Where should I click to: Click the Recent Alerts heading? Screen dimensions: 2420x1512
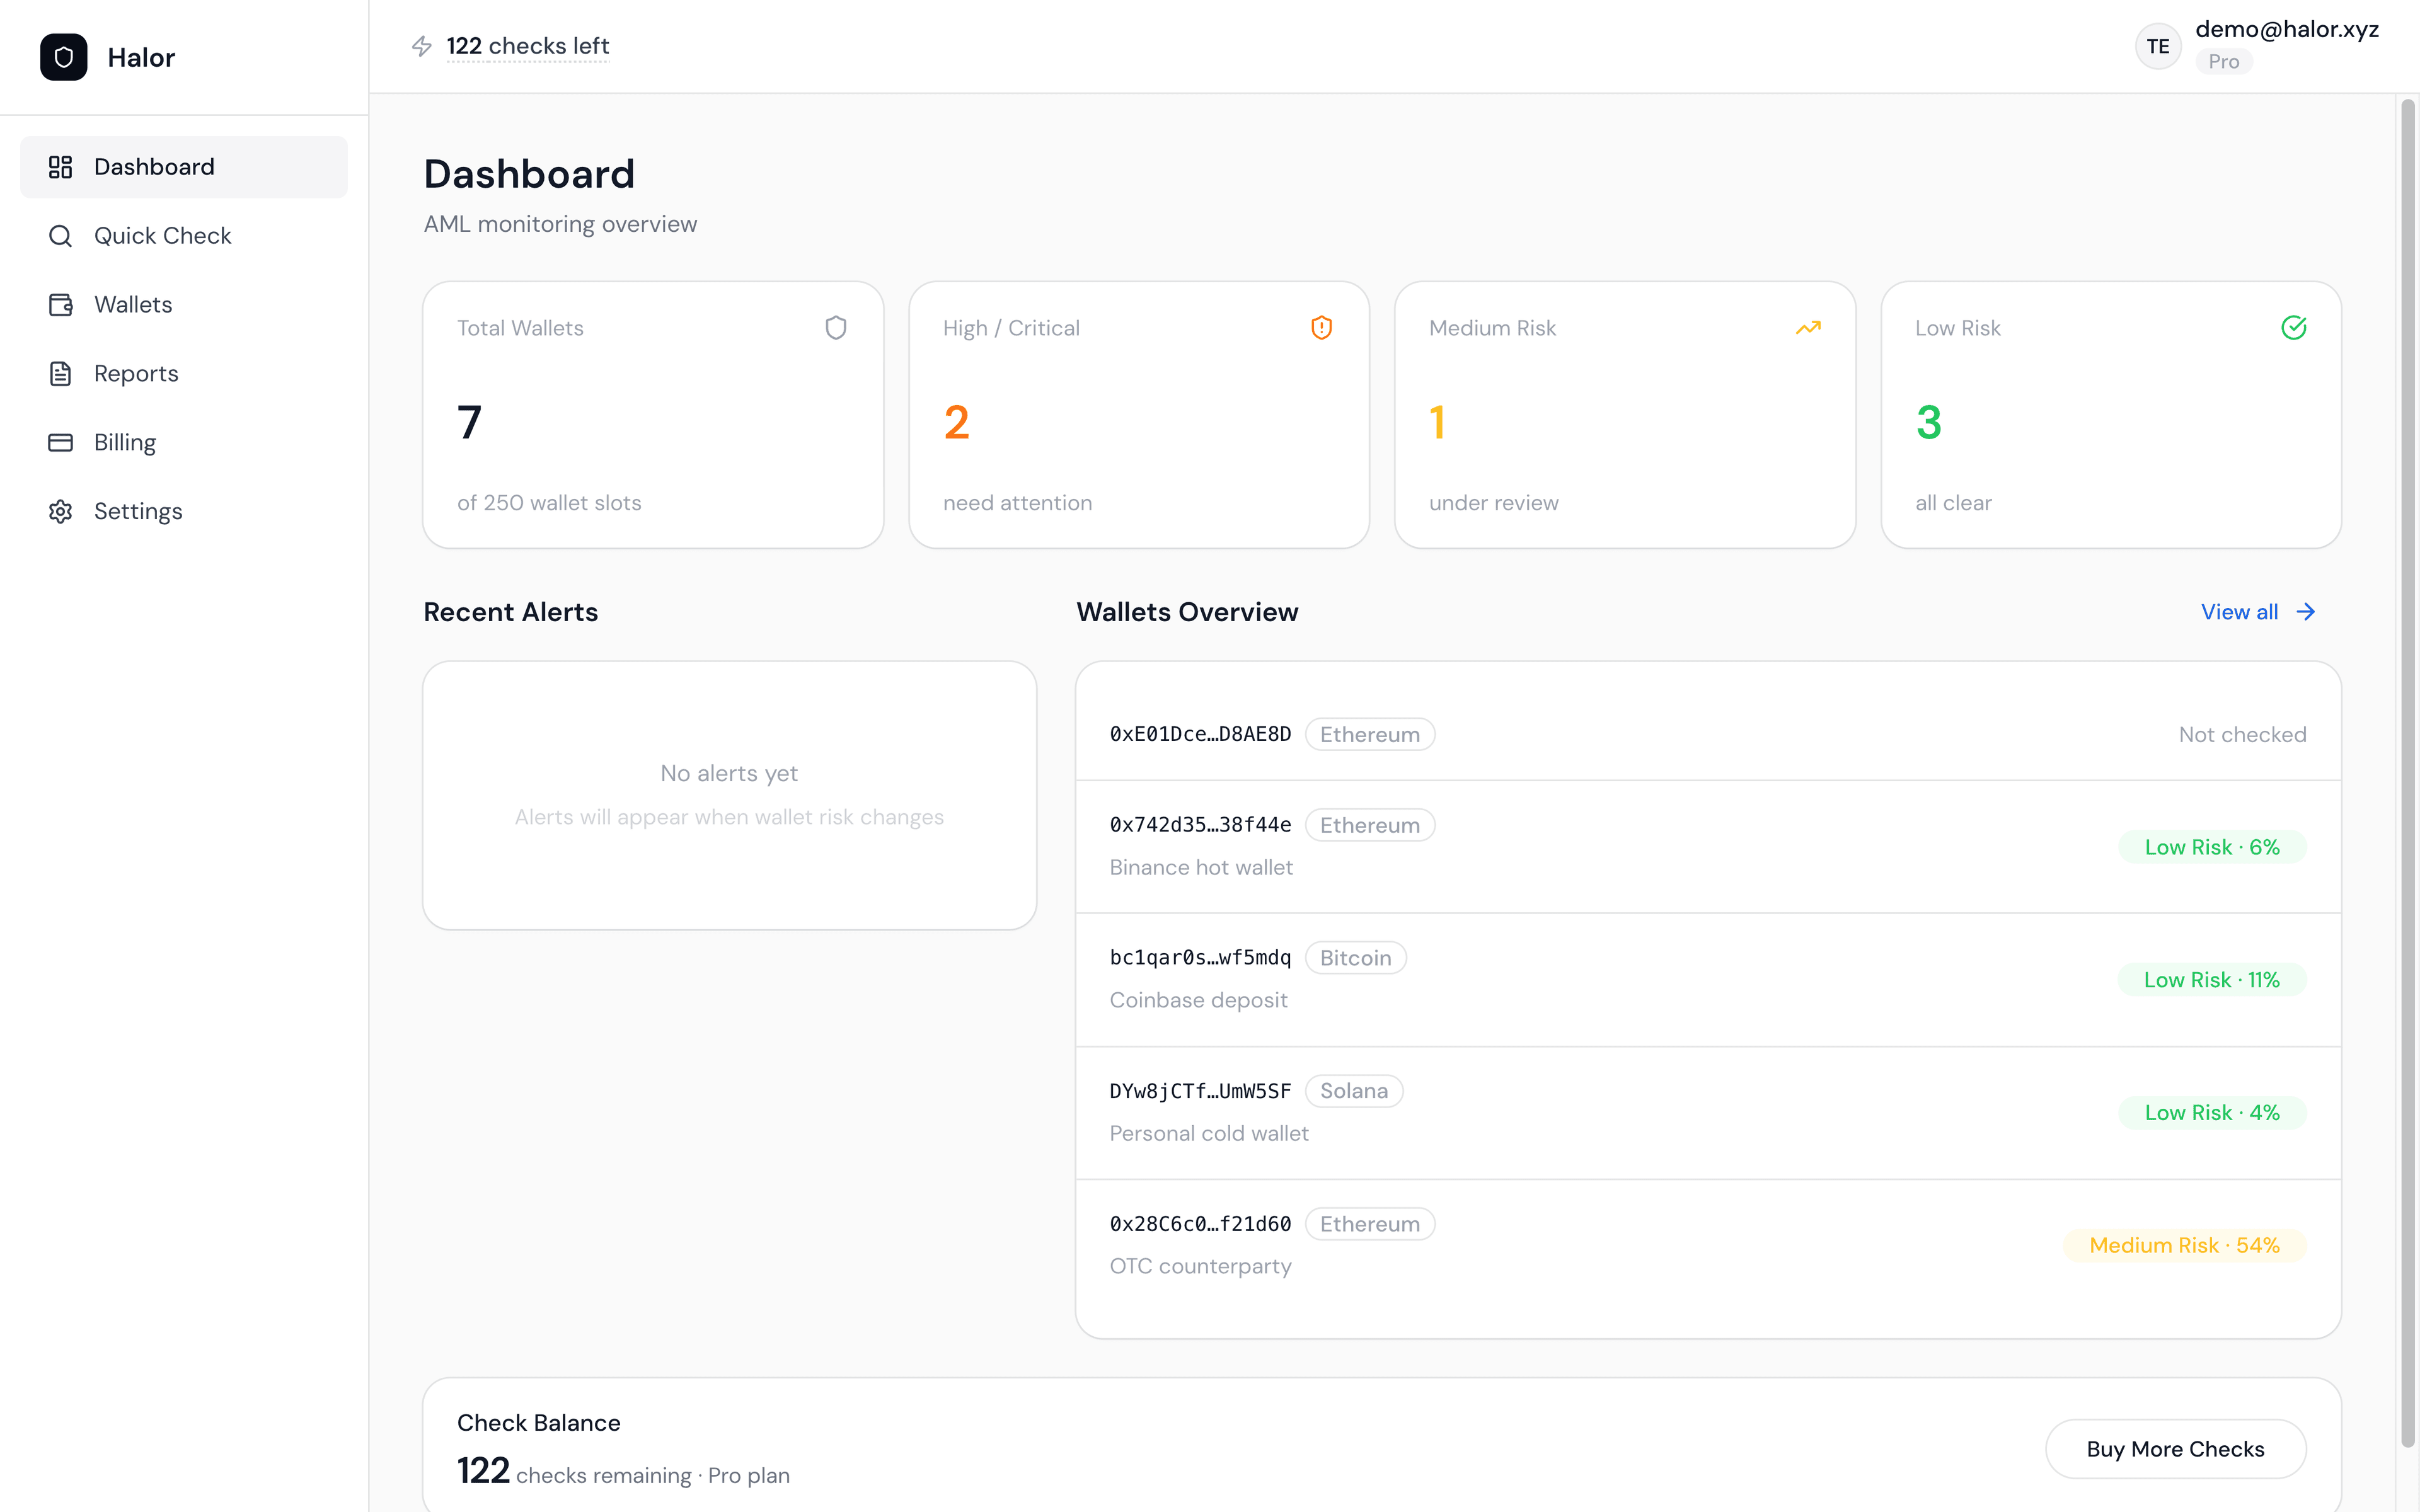(x=510, y=612)
